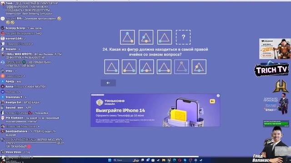291x163 pixels.
Task: Click Stanislav V's chat message
Action: point(16,97)
